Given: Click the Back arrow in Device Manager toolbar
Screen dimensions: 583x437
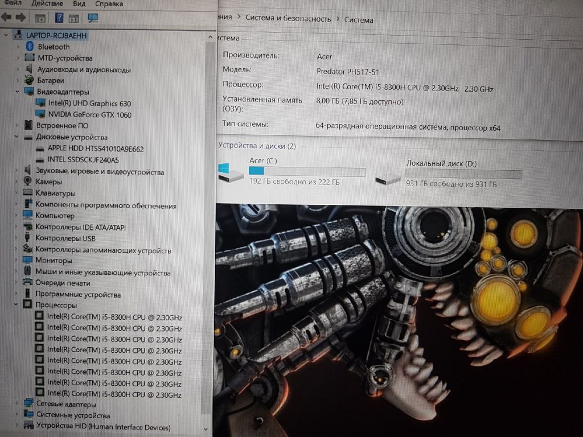Looking at the screenshot, I should (x=6, y=18).
